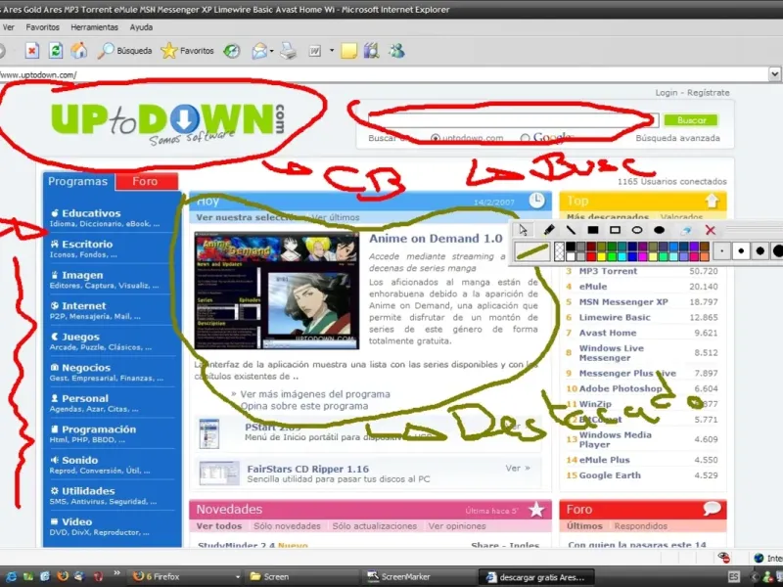Click speech bubble icon in Foro header
This screenshot has height=587, width=783.
[x=712, y=509]
